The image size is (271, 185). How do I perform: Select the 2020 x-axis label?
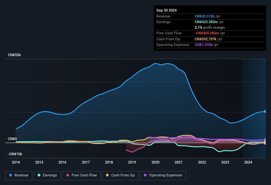155,162
